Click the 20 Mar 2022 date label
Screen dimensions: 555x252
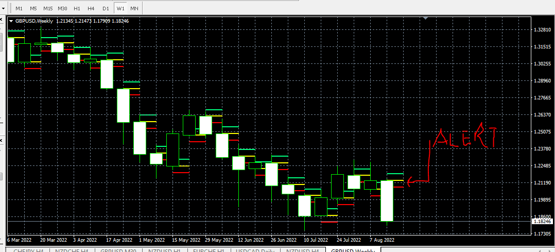click(x=54, y=240)
